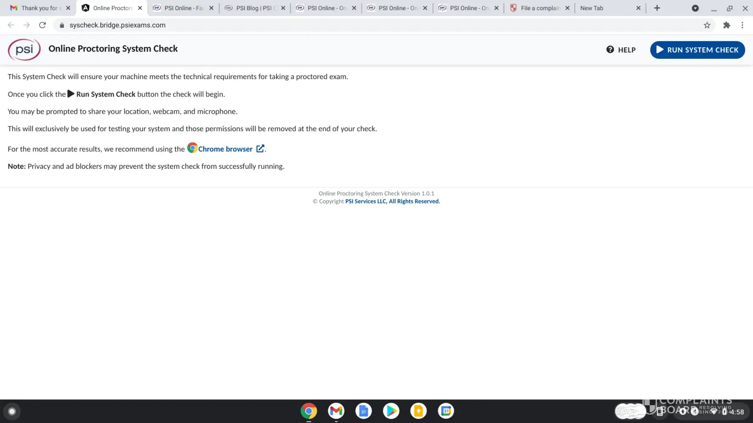Close the Gmail Thank you tab
753x423 pixels.
coord(68,8)
